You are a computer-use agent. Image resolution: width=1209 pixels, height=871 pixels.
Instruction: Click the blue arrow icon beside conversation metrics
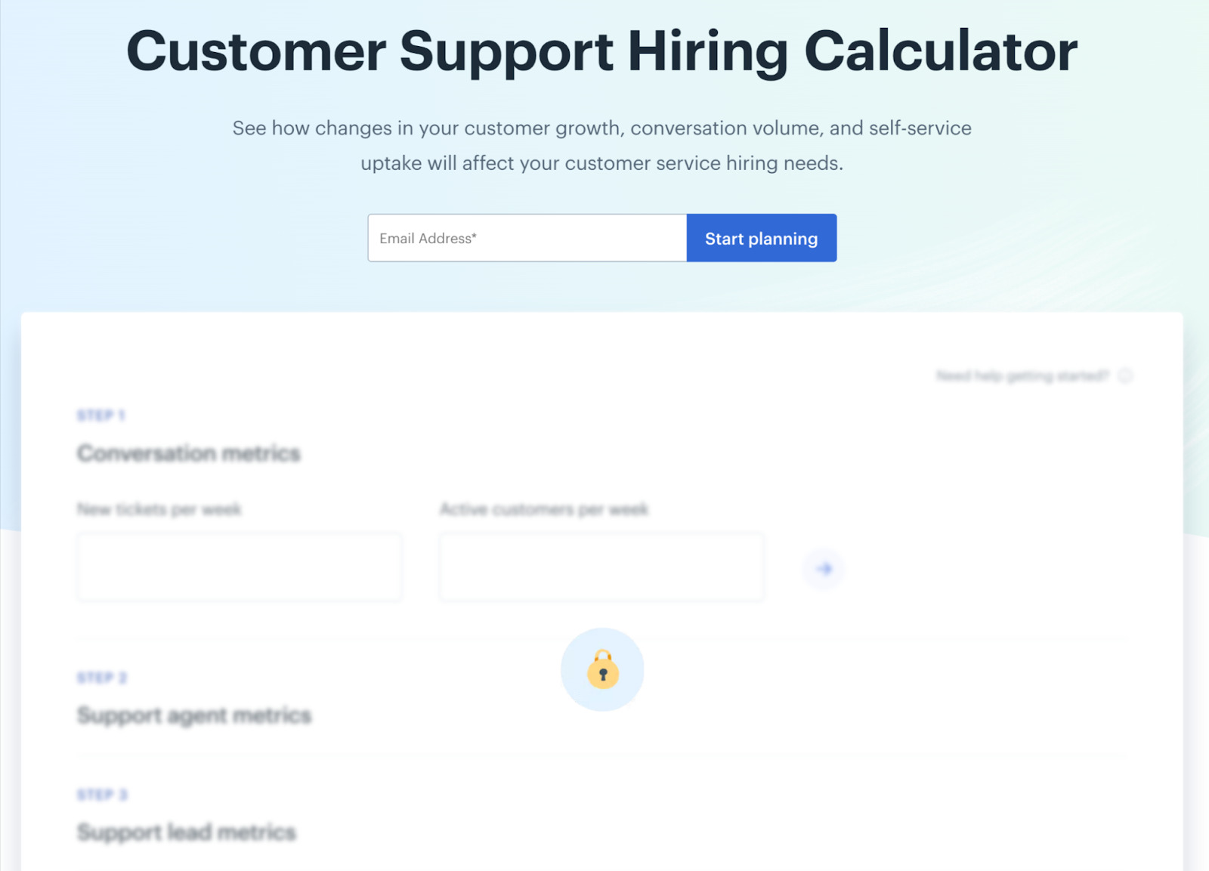coord(824,569)
